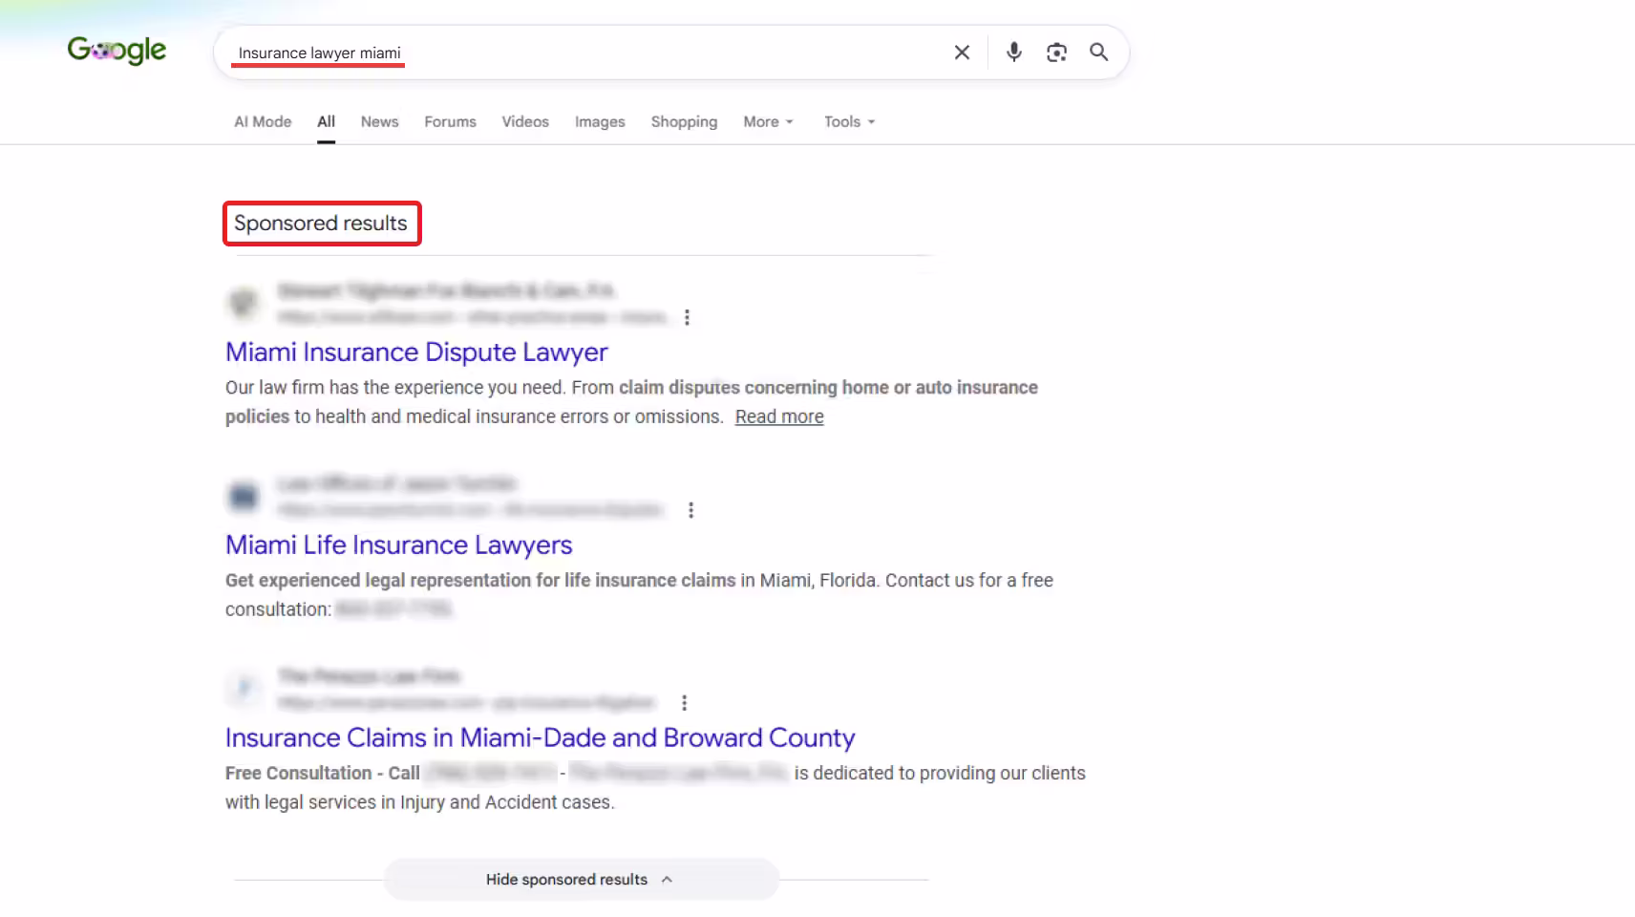Open three-dot menu above Insurance Claims in Miami-Dade
This screenshot has width=1635, height=917.
[x=684, y=703]
